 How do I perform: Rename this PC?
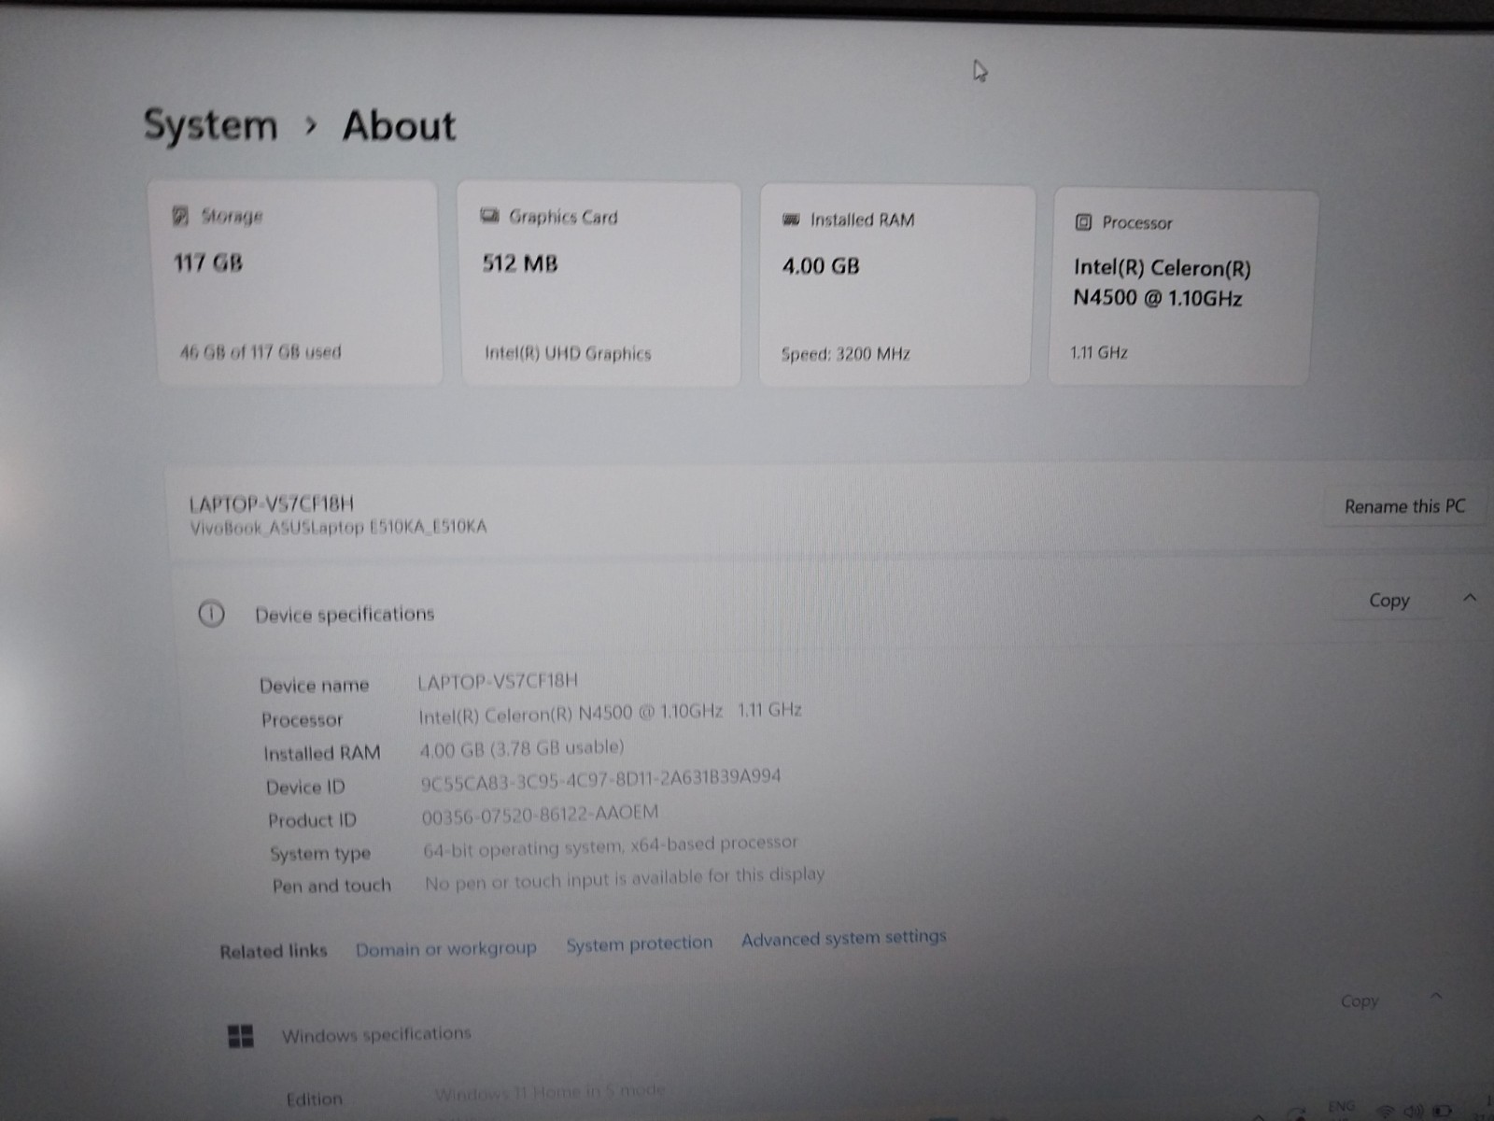point(1404,506)
